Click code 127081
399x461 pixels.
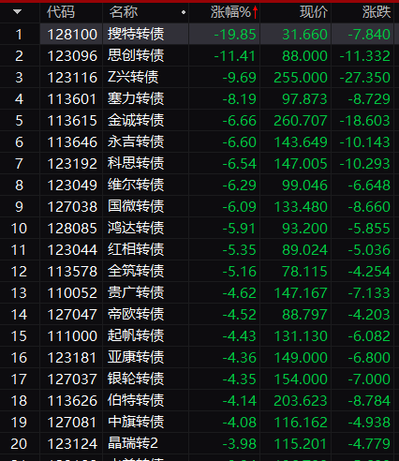(x=71, y=423)
